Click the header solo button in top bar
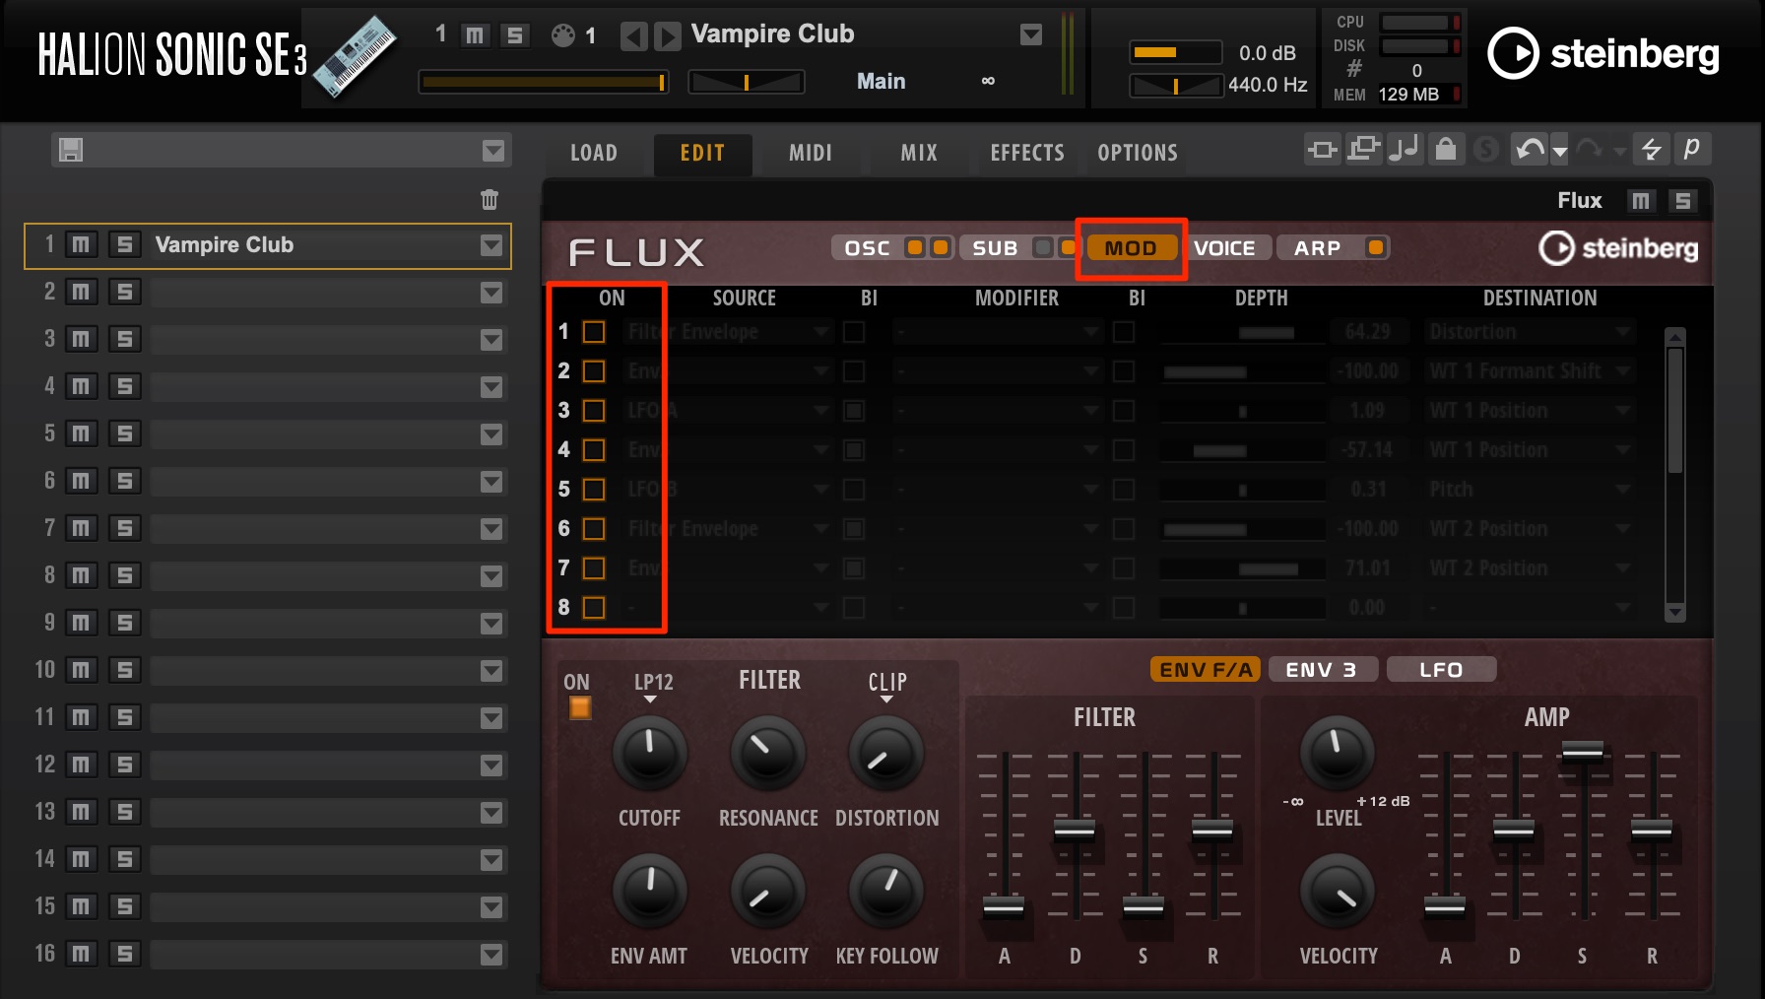Image resolution: width=1765 pixels, height=999 pixels. click(x=515, y=35)
